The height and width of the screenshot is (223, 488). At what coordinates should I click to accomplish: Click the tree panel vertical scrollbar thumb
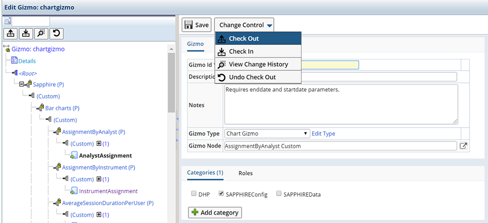(171, 83)
